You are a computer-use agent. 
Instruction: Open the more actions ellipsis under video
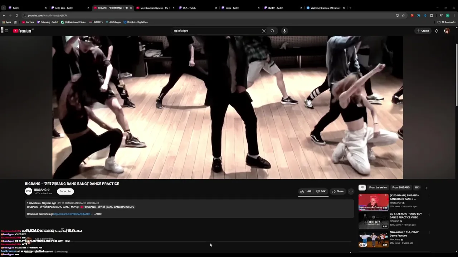(x=351, y=191)
